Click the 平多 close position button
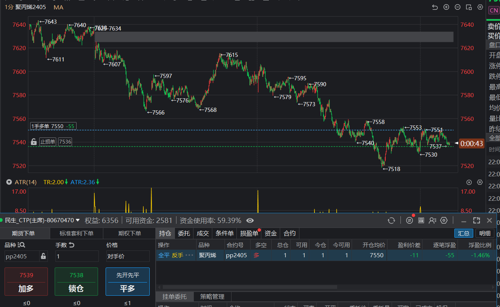500x307 pixels. [x=127, y=281]
